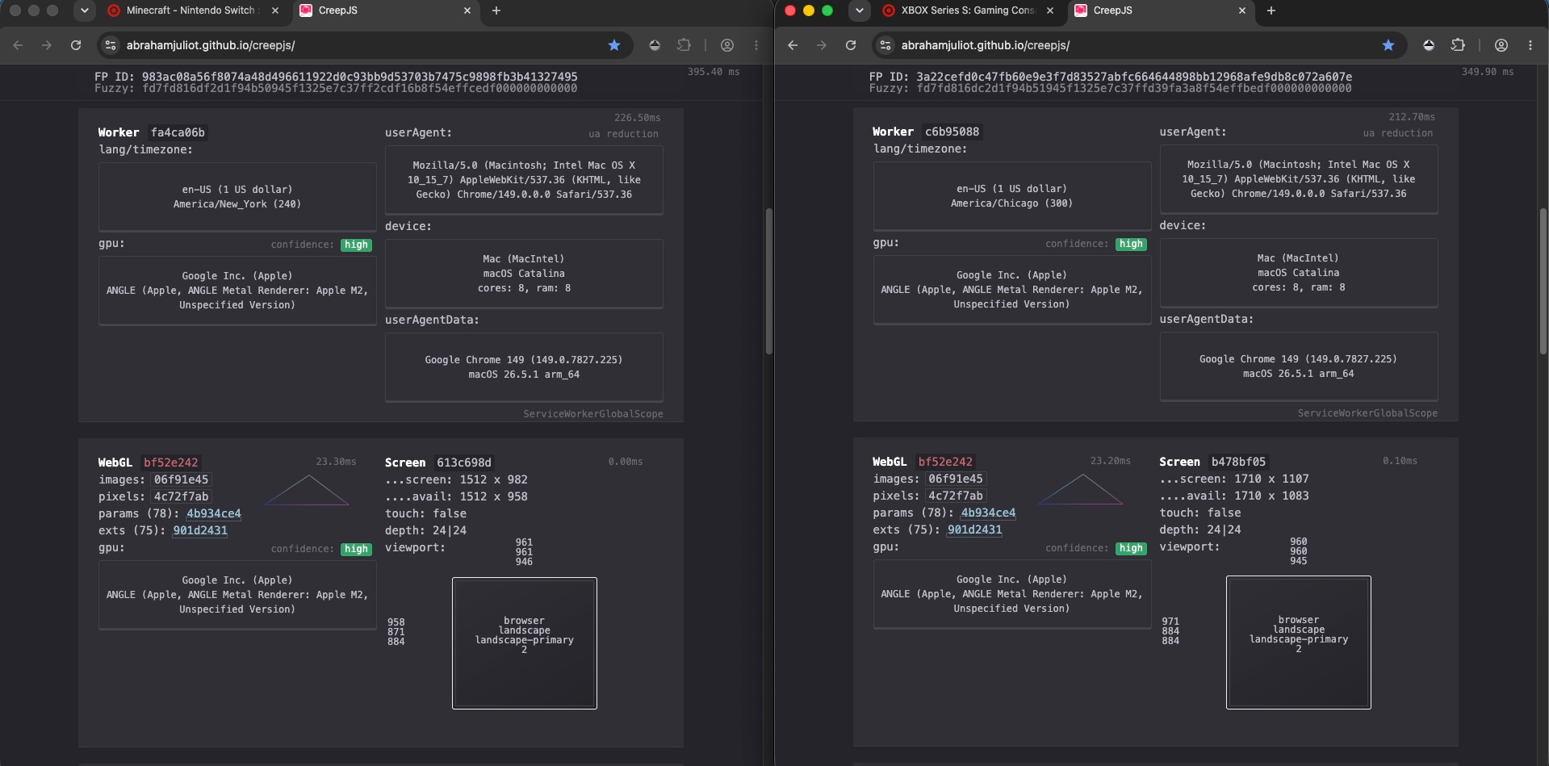Close the Minecraft - Nintendo Switch tab
The height and width of the screenshot is (766, 1549).
[x=275, y=10]
